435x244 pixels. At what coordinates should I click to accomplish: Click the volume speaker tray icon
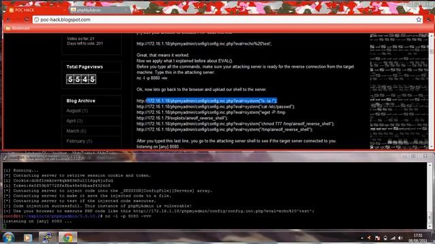(400, 238)
